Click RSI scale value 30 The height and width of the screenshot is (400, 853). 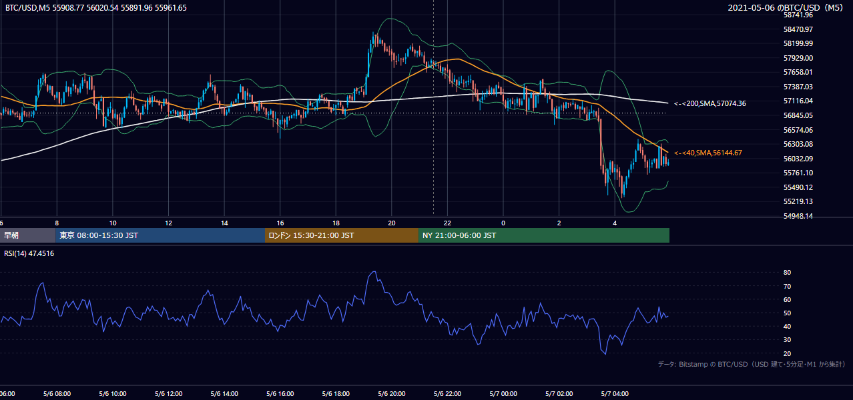click(788, 340)
